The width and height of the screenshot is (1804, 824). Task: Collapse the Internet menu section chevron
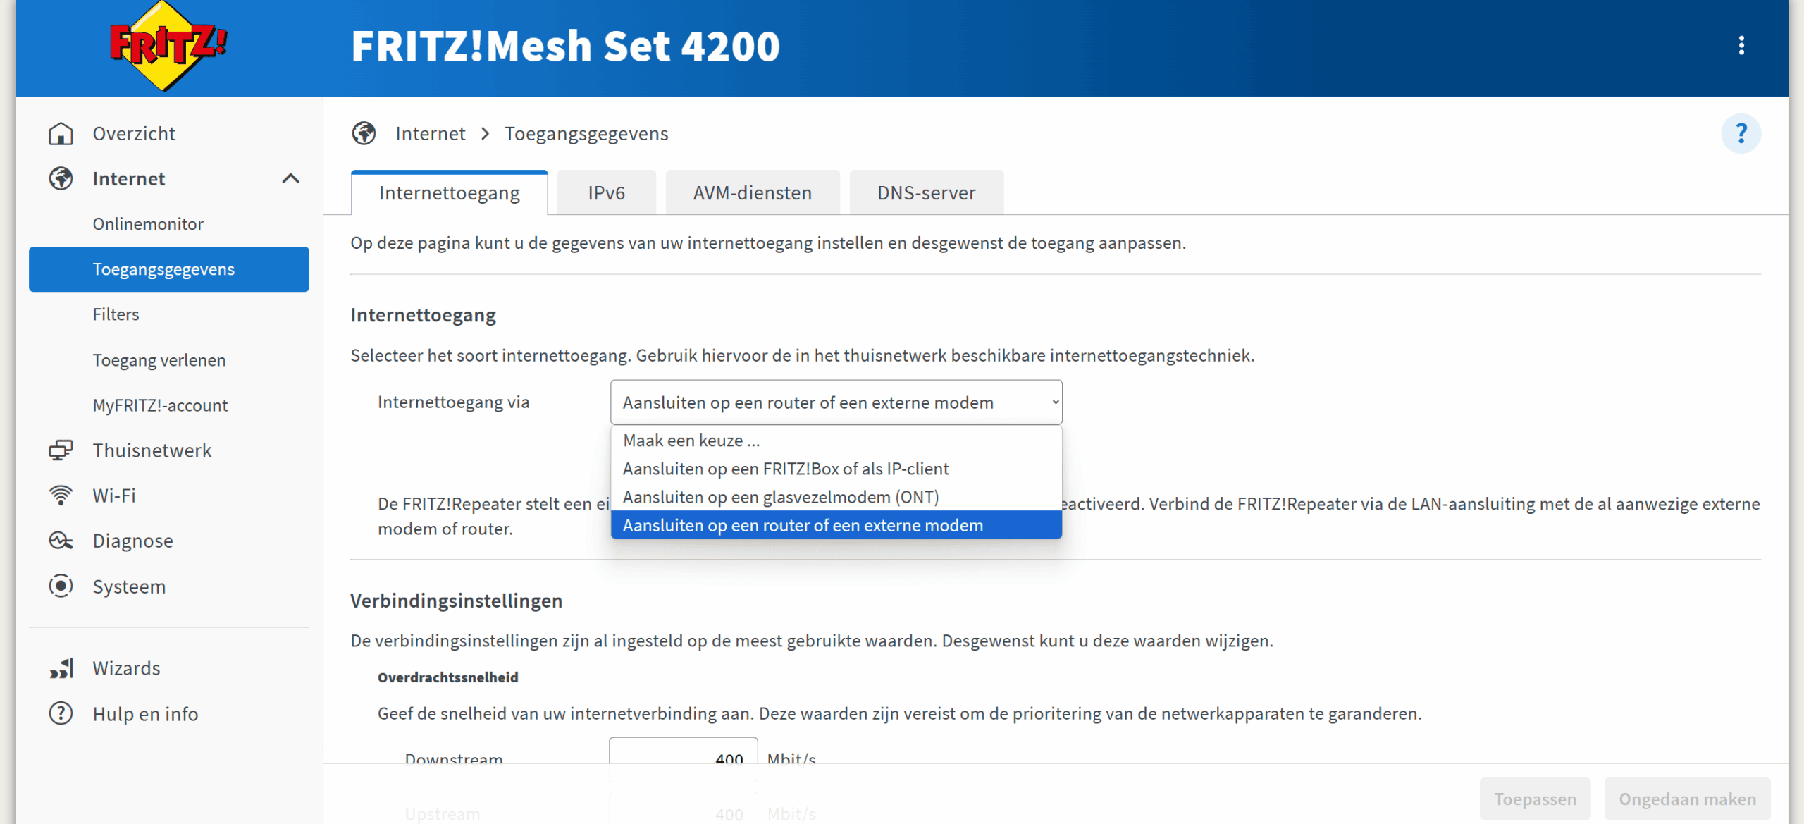(x=290, y=179)
